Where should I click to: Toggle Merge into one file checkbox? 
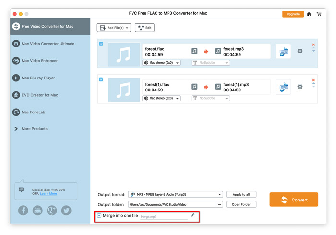(x=99, y=216)
